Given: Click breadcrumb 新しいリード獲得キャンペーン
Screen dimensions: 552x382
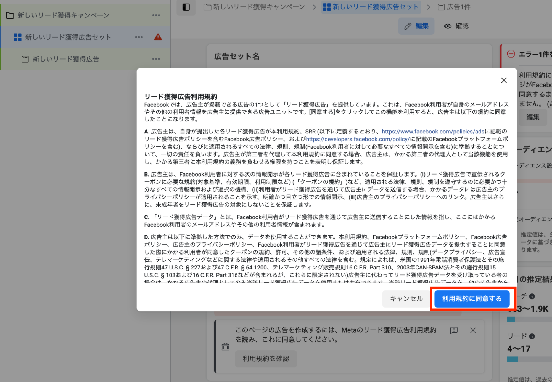Looking at the screenshot, I should pos(254,7).
